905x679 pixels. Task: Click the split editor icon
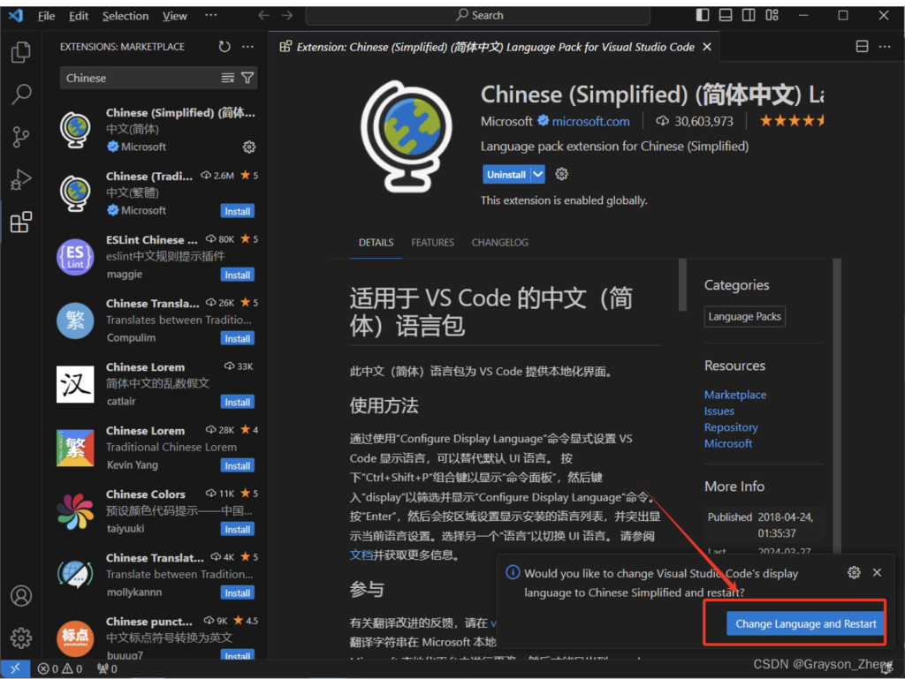[862, 47]
